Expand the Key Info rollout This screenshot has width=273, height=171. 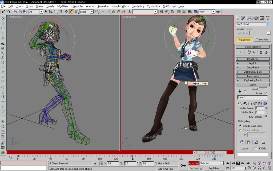tap(253, 63)
